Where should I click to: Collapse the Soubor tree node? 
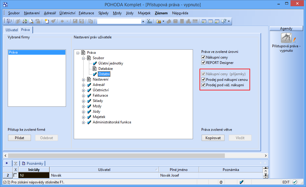point(83,58)
